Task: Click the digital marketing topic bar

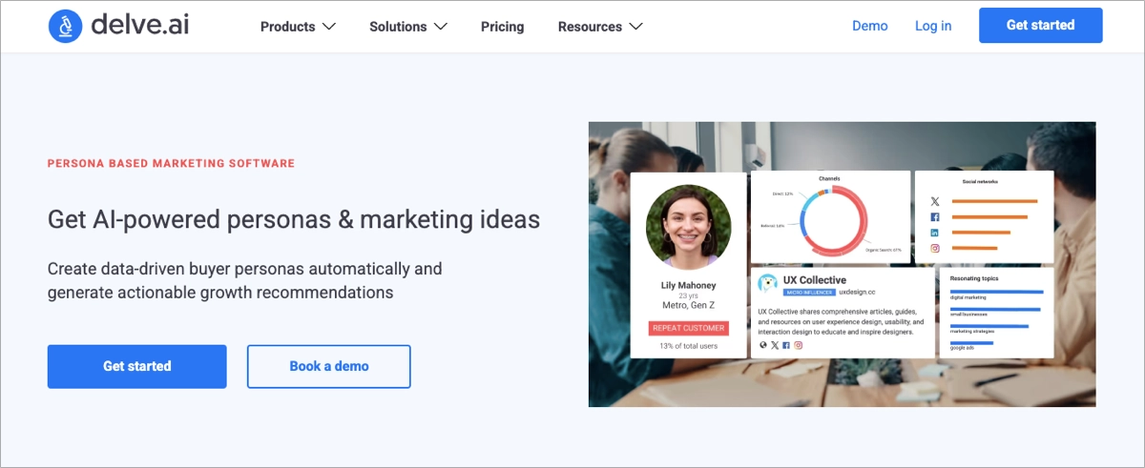Action: pos(997,292)
